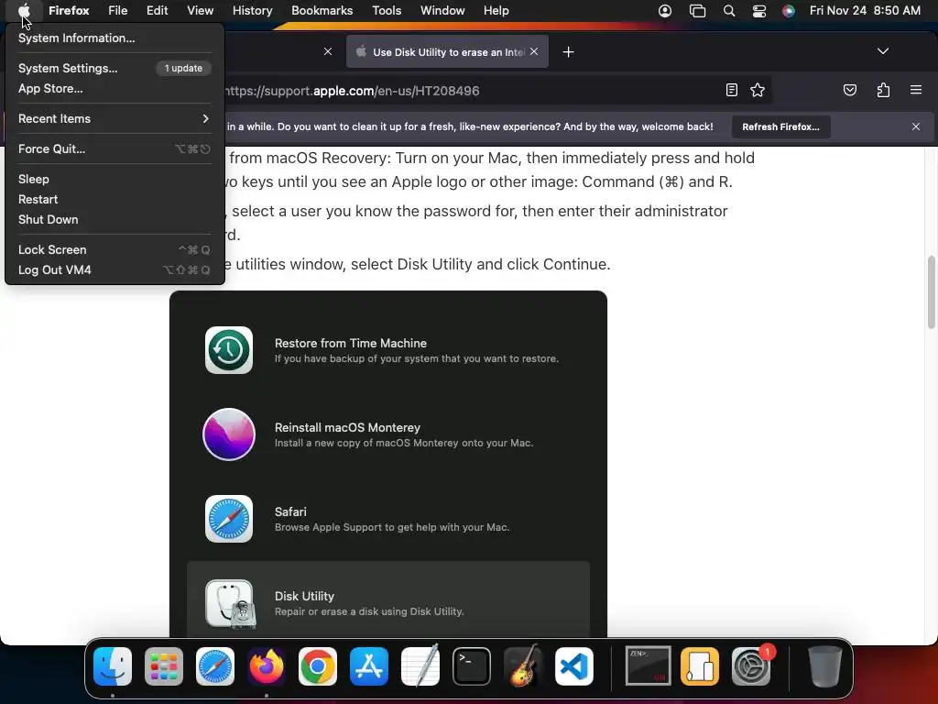Bookmark this page with star icon

(x=758, y=91)
